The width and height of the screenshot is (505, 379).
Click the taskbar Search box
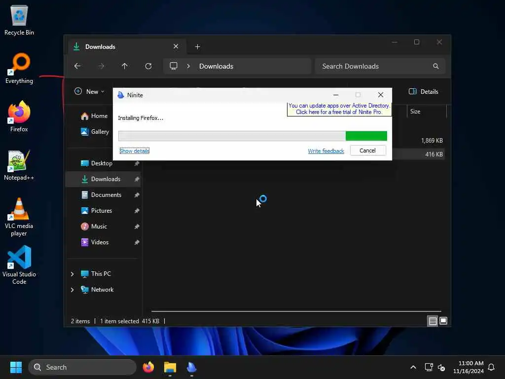(82, 367)
